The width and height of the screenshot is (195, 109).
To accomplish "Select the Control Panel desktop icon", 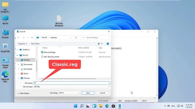I will pyautogui.click(x=5, y=63).
